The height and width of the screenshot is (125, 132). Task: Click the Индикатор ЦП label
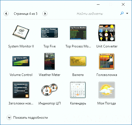click(50, 103)
